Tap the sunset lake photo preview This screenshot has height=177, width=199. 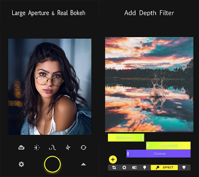point(149,85)
